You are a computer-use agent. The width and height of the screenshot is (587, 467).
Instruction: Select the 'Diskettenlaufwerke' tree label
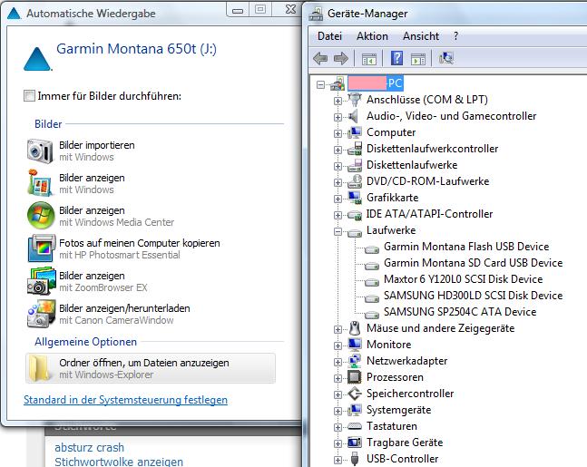[x=412, y=165]
